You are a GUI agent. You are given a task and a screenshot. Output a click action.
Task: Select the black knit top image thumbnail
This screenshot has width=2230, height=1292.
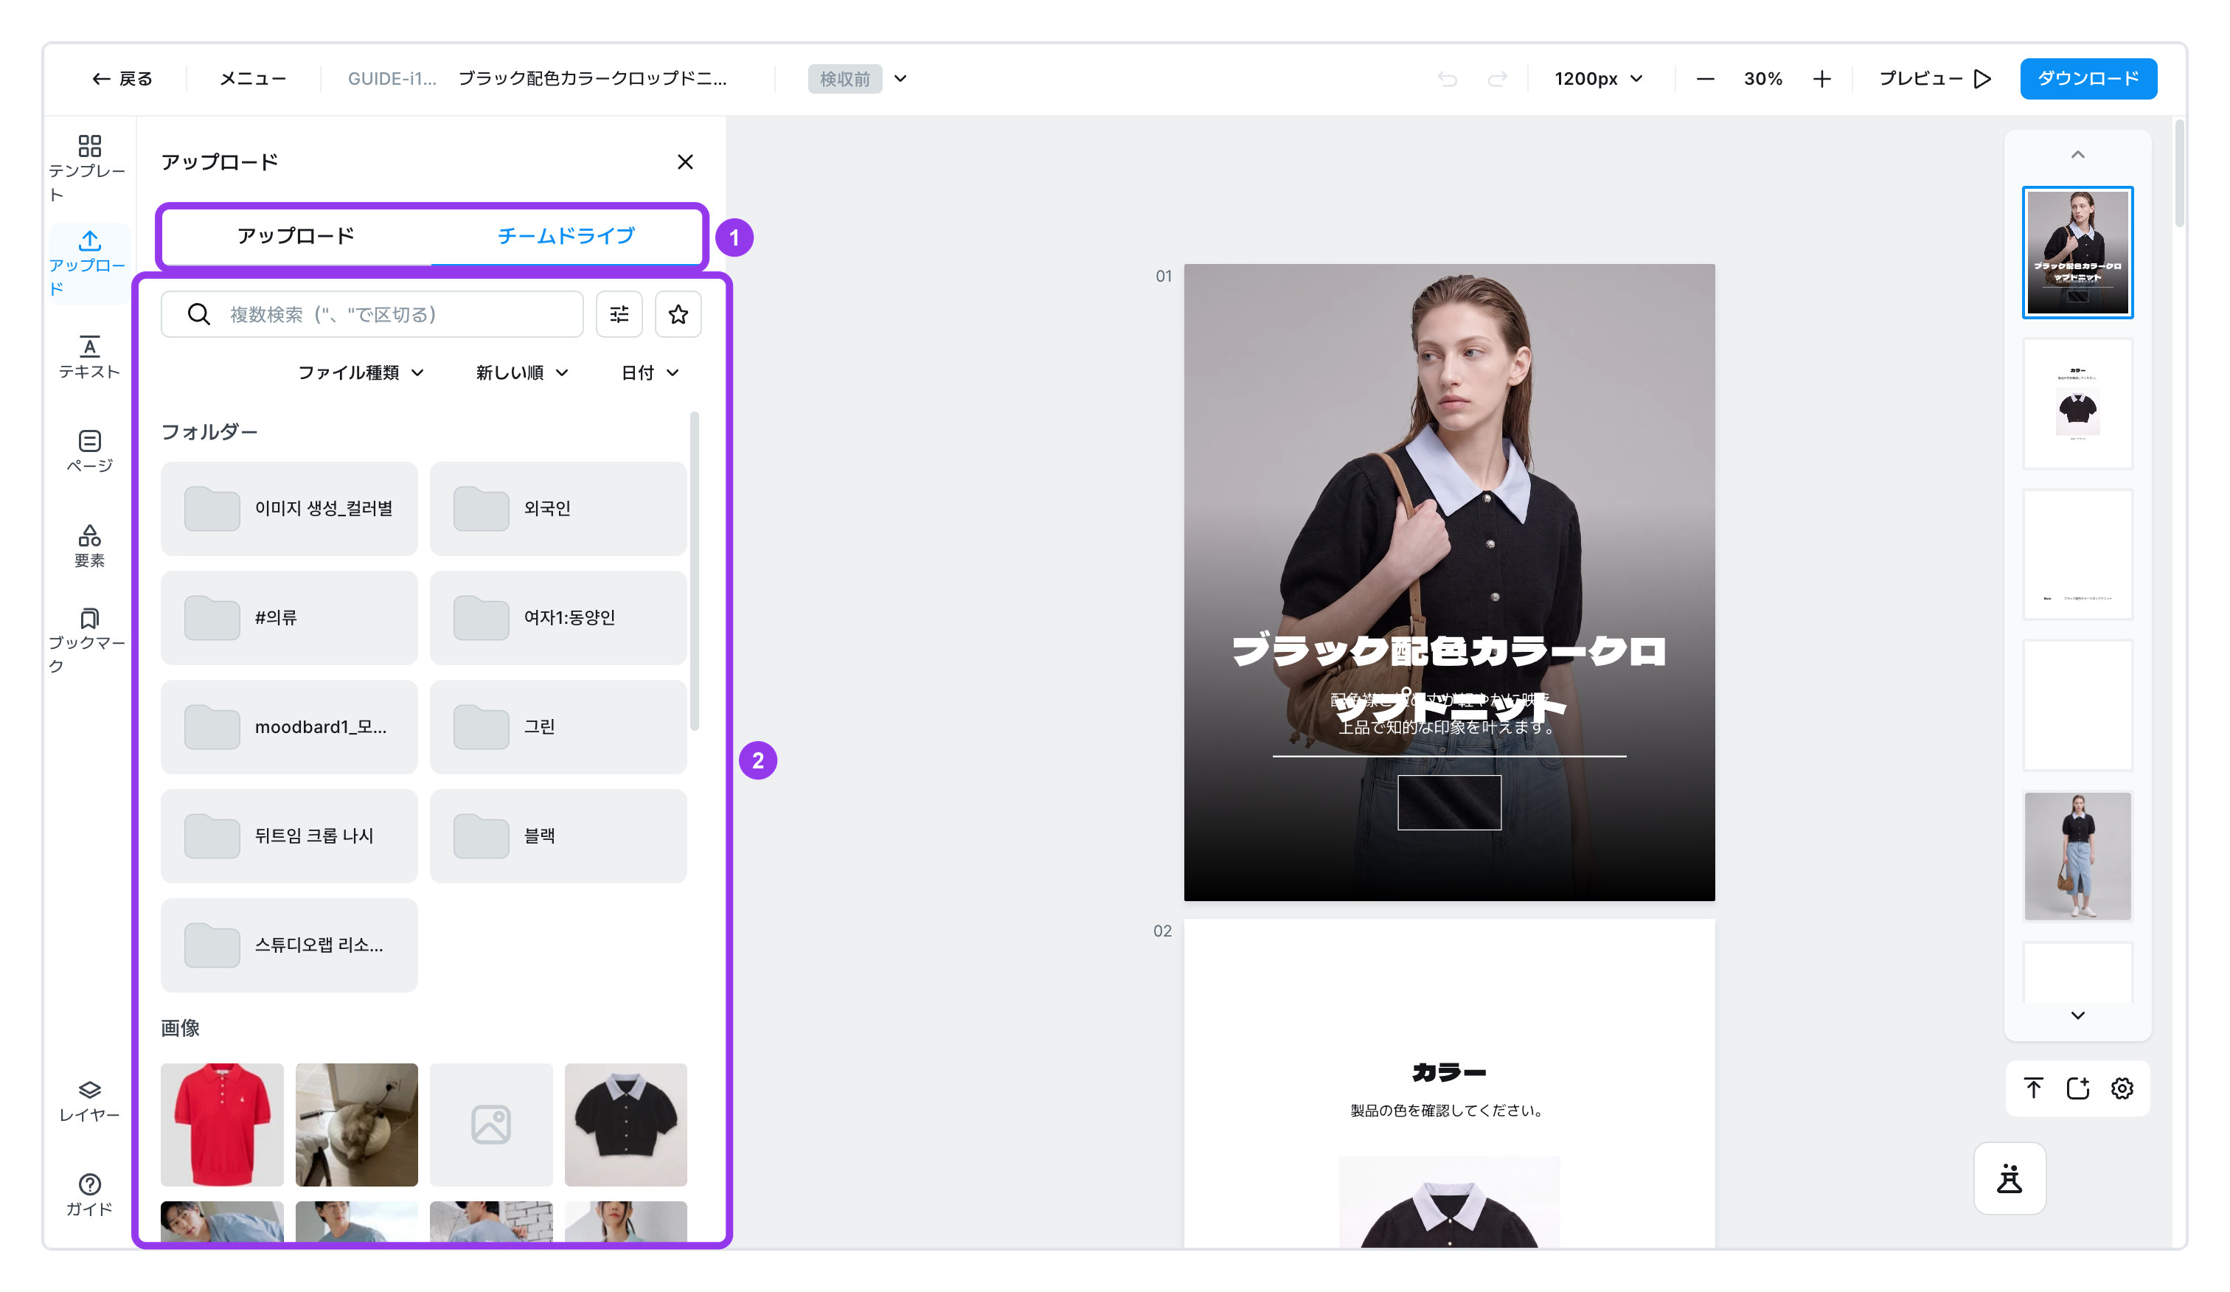point(625,1124)
